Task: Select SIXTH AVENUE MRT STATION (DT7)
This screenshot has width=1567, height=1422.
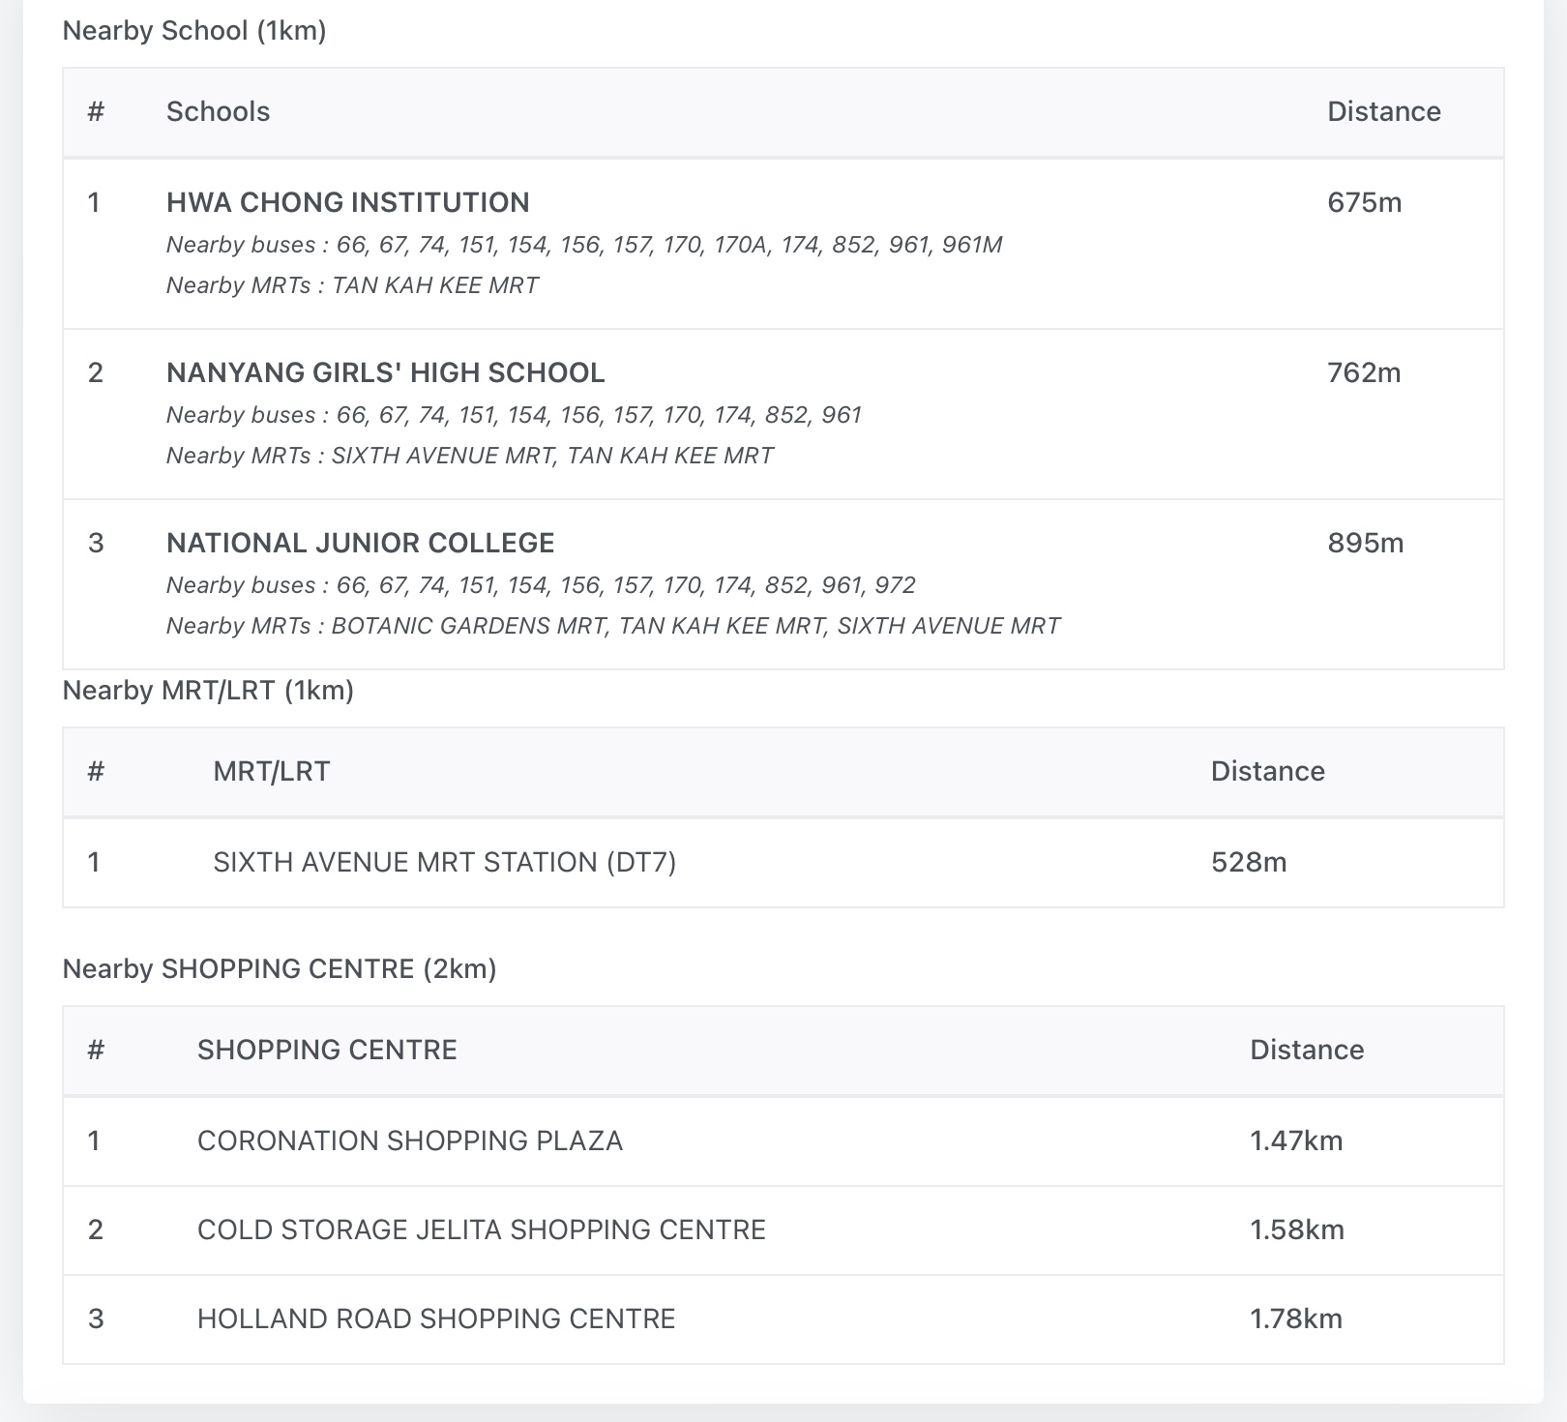Action: pos(444,862)
